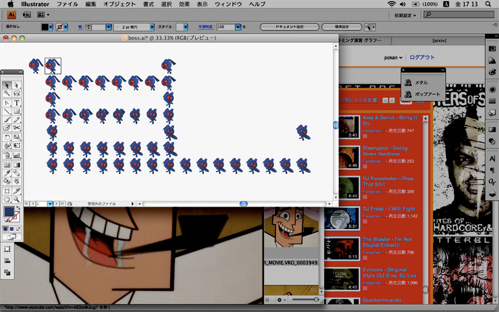Select the Gradient tool
Image resolution: width=499 pixels, height=312 pixels.
click(17, 165)
